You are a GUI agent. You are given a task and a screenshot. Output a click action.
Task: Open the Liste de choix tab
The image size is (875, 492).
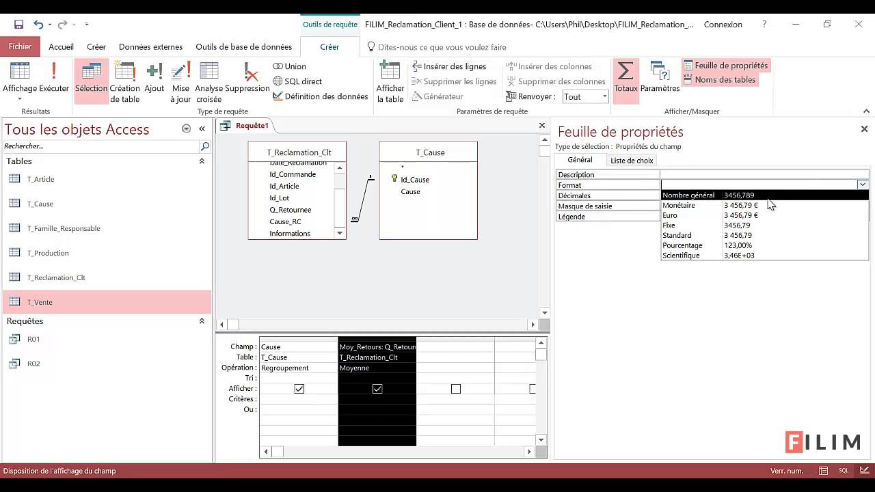632,161
